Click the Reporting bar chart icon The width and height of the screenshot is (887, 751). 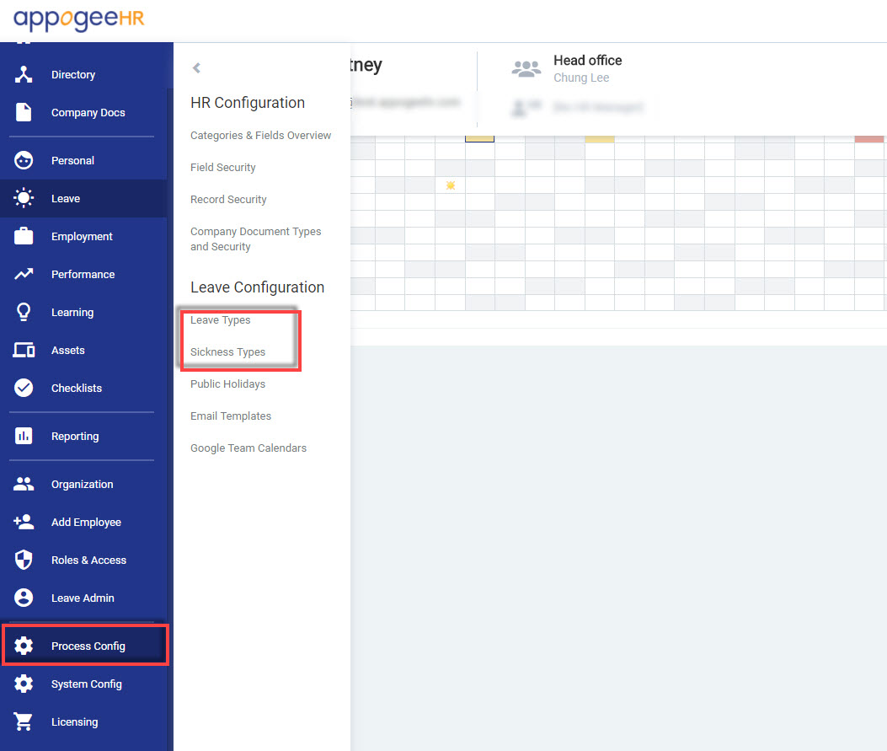(24, 436)
